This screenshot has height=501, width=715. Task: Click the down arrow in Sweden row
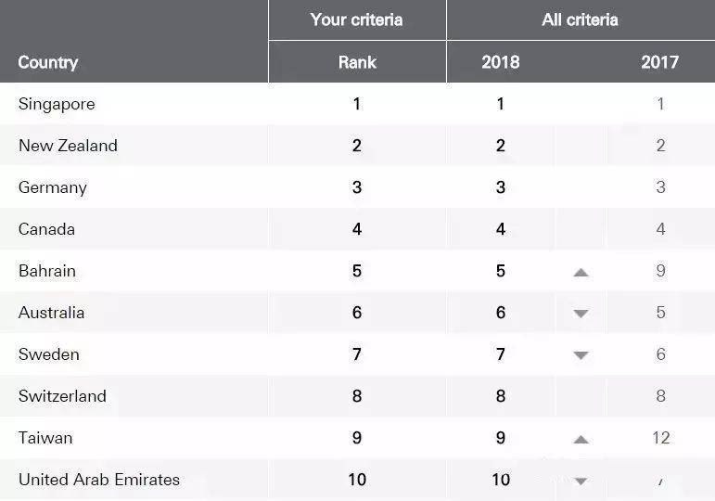click(x=581, y=355)
